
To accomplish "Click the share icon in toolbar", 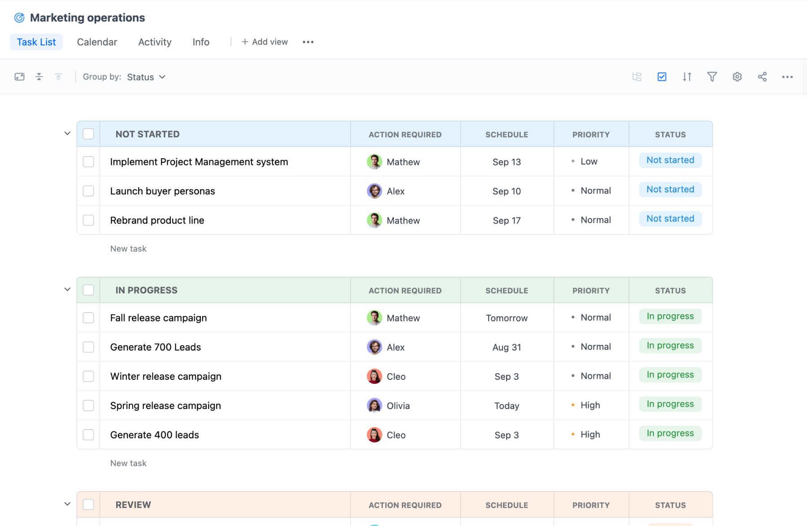I will coord(762,77).
